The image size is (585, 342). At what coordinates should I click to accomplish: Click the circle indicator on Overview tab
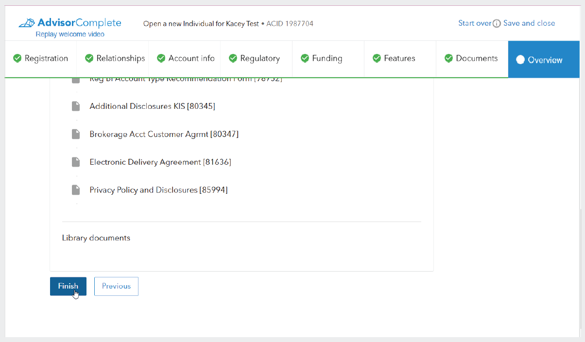pyautogui.click(x=520, y=60)
